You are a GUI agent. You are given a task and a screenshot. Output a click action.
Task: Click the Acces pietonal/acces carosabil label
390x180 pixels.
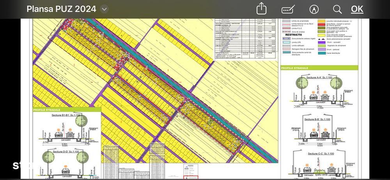[339, 39]
